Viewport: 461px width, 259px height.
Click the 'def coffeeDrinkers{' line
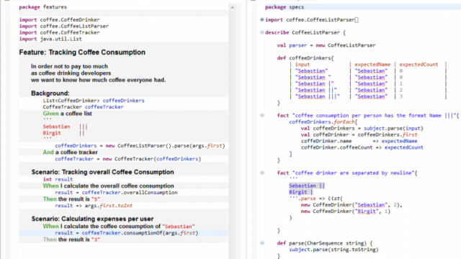tap(305, 58)
